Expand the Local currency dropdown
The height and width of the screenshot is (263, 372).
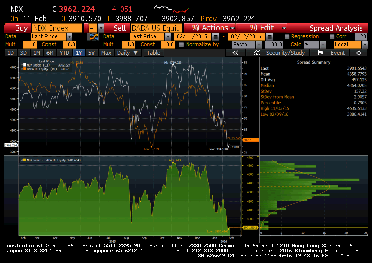[x=365, y=45]
